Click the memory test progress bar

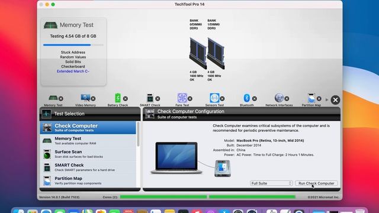73,45
